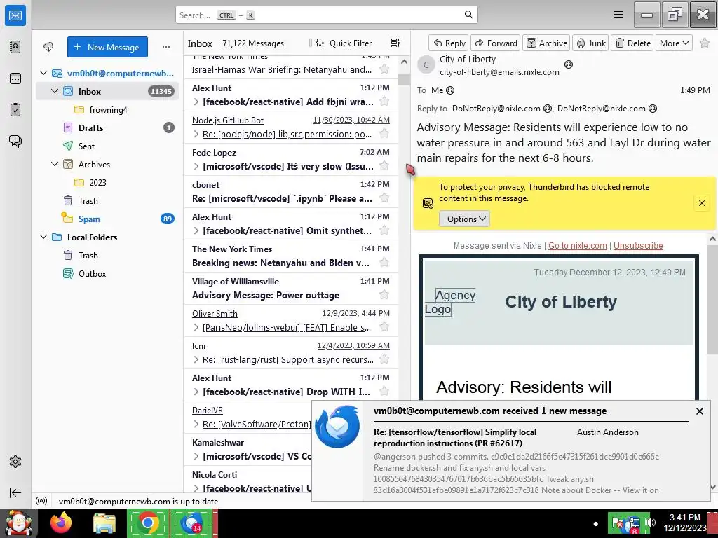718x538 pixels.
Task: Follow the Go to nixle.com link
Action: [577, 246]
